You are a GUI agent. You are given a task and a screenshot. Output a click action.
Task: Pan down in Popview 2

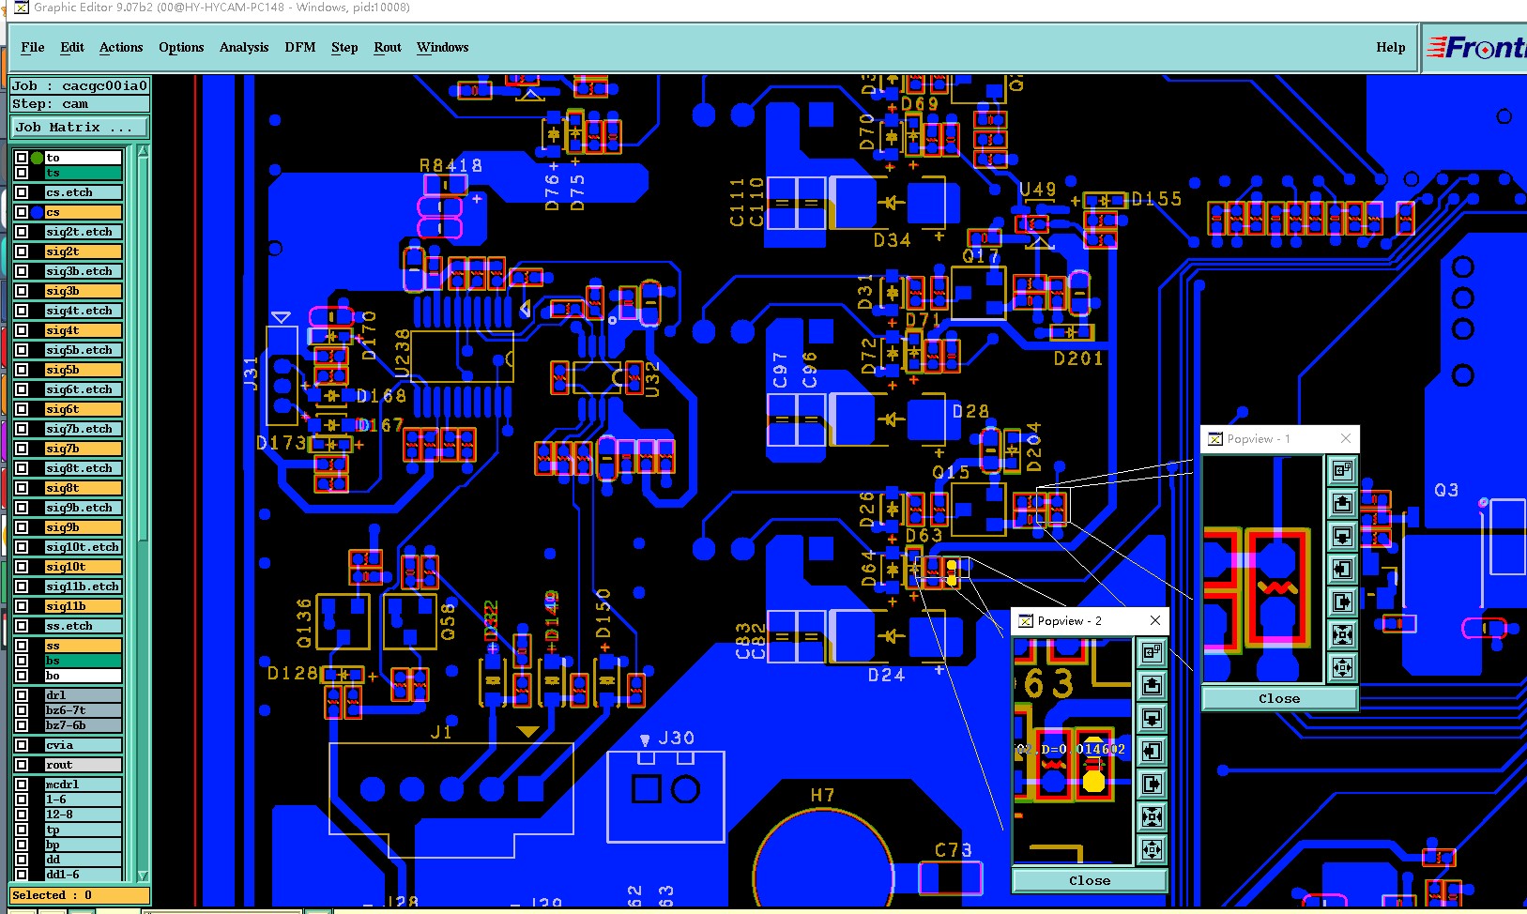1152,718
